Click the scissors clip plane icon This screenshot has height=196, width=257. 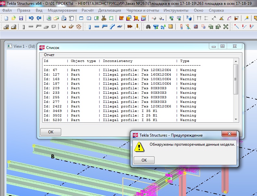pos(104,18)
